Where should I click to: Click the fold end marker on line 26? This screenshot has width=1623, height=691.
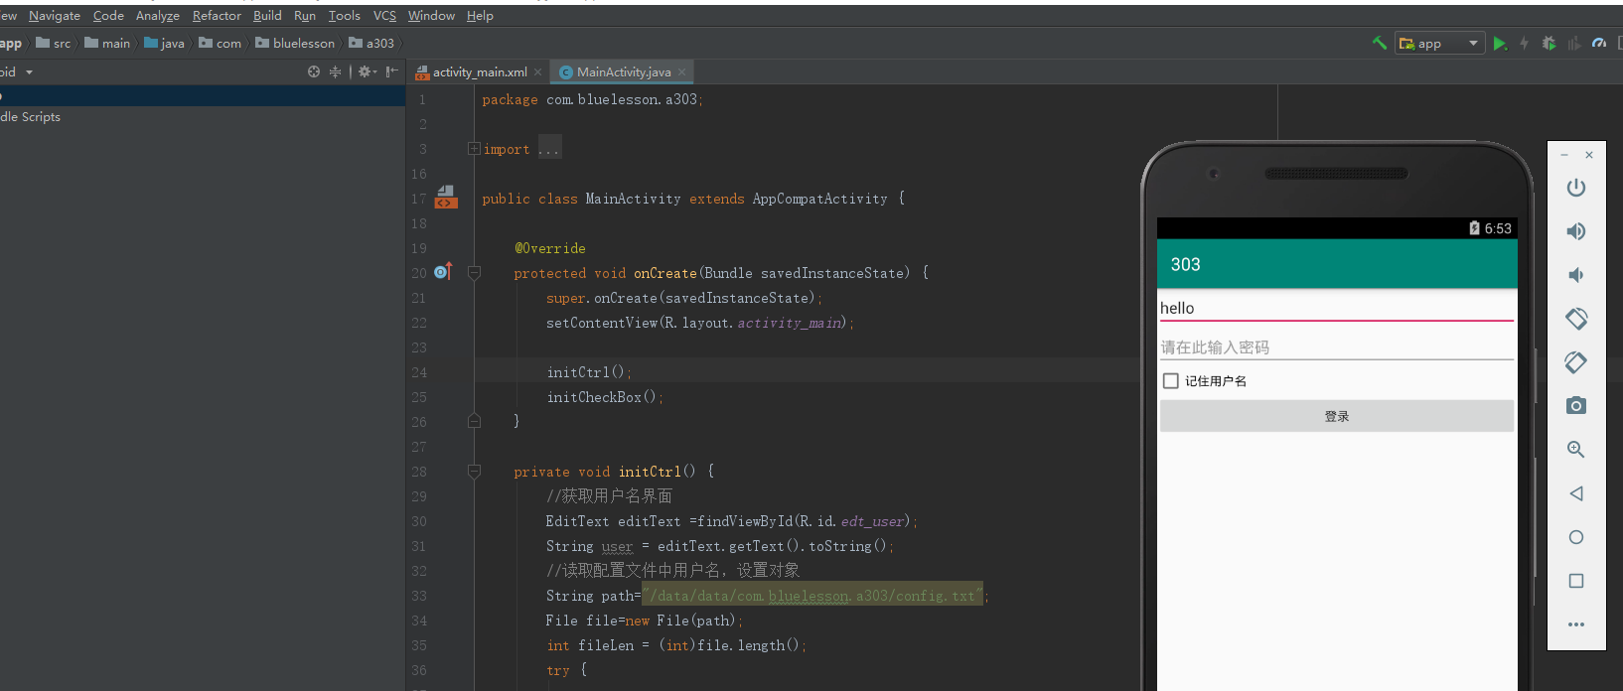pyautogui.click(x=474, y=421)
